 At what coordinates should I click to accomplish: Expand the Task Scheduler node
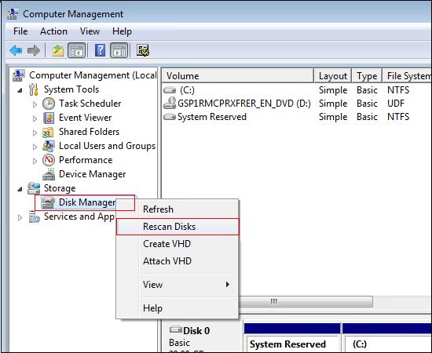(35, 104)
